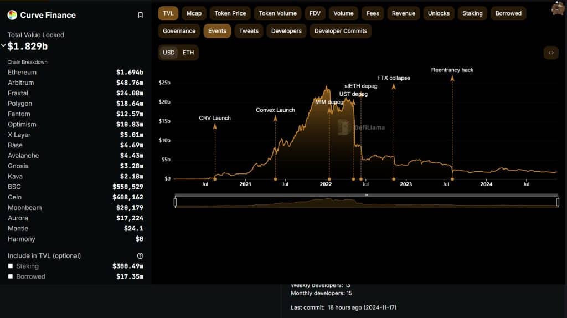Switch chart denomination to ETH
567x318 pixels.
(x=188, y=53)
